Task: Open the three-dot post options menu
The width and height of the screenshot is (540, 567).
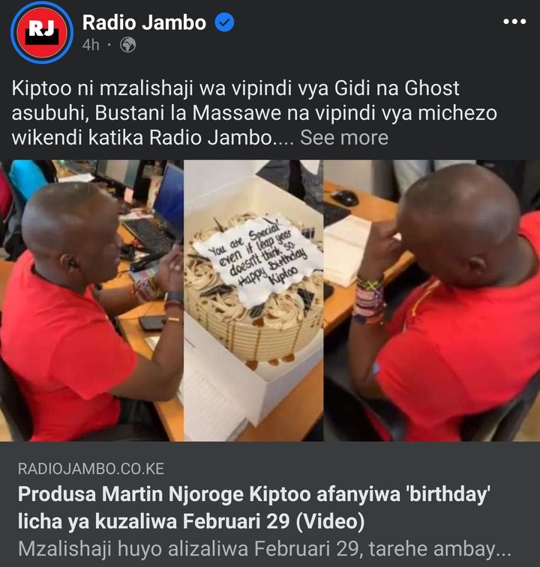Action: (514, 22)
